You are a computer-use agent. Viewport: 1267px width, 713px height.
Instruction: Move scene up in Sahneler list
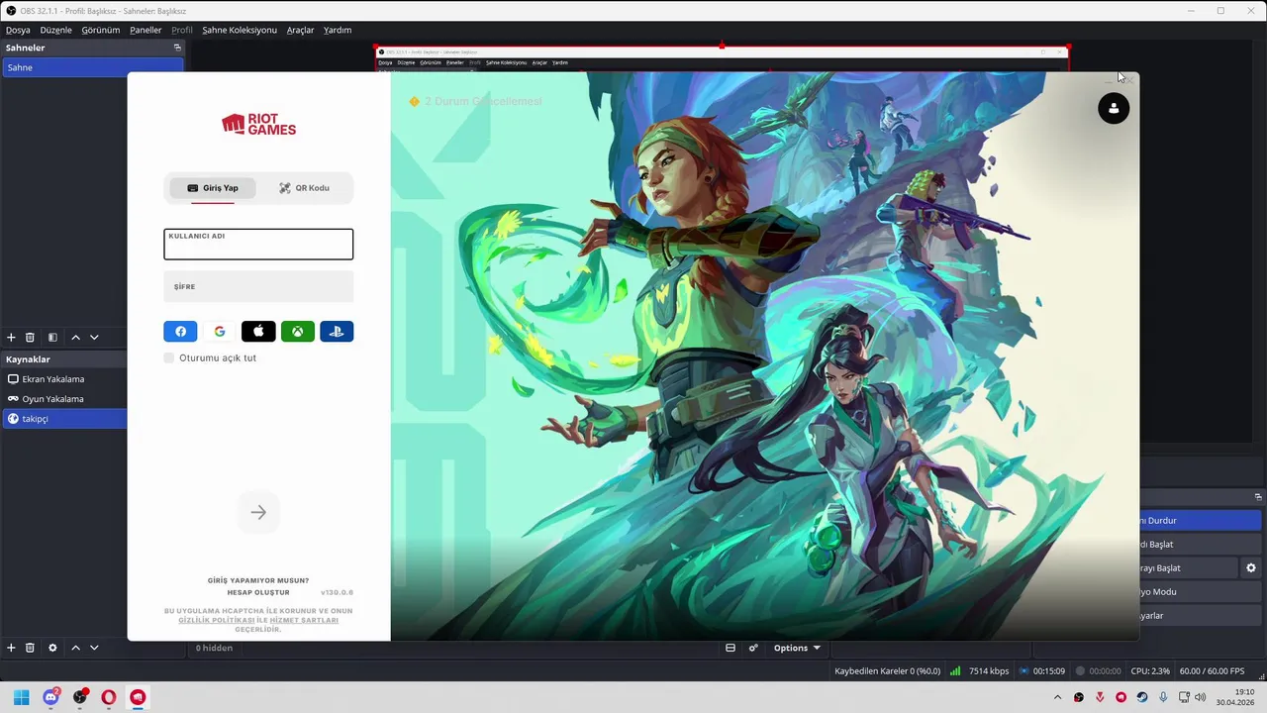coord(75,338)
